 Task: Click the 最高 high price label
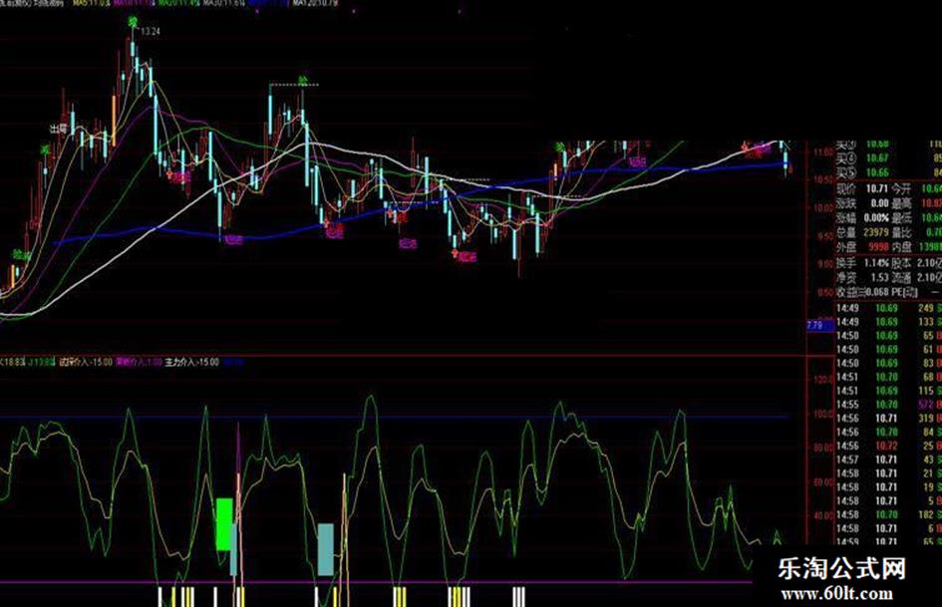point(901,203)
